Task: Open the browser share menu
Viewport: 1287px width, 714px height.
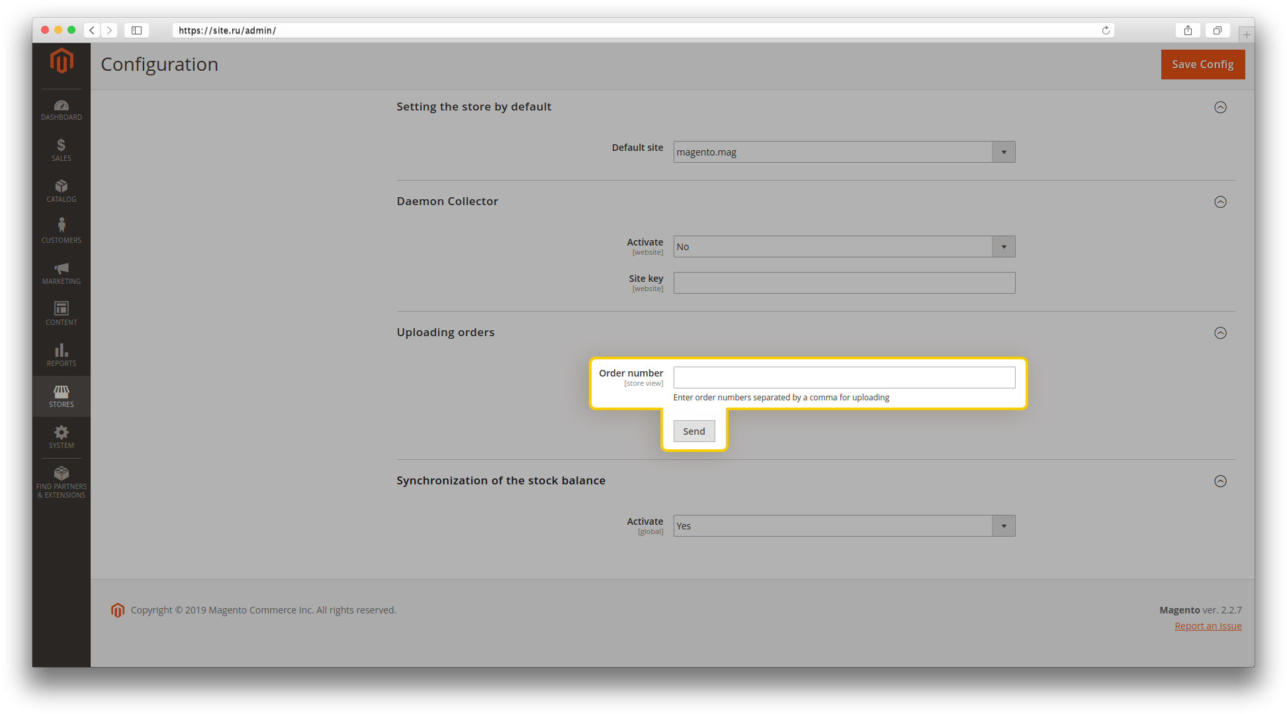Action: (1188, 30)
